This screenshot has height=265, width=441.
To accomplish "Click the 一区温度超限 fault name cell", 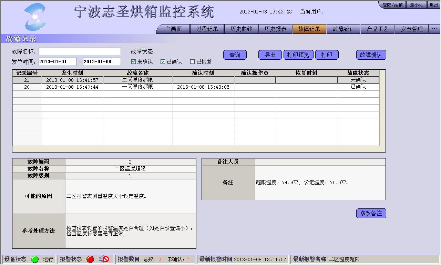I will [138, 87].
